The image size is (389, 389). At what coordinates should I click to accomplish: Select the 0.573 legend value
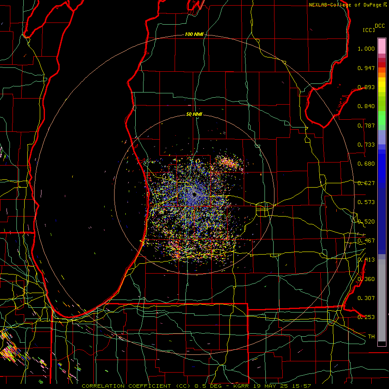[366, 202]
